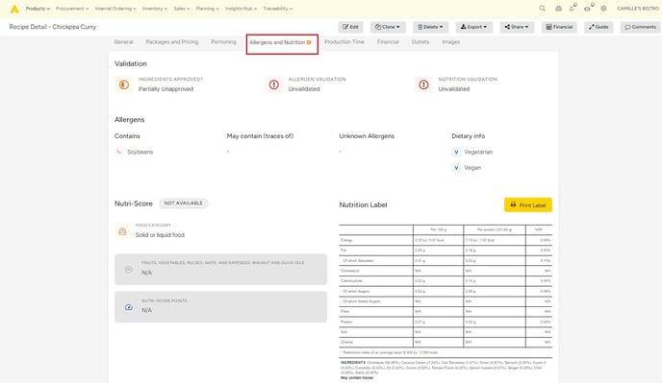Click the Nutri-Score points gauge icon

tap(129, 307)
